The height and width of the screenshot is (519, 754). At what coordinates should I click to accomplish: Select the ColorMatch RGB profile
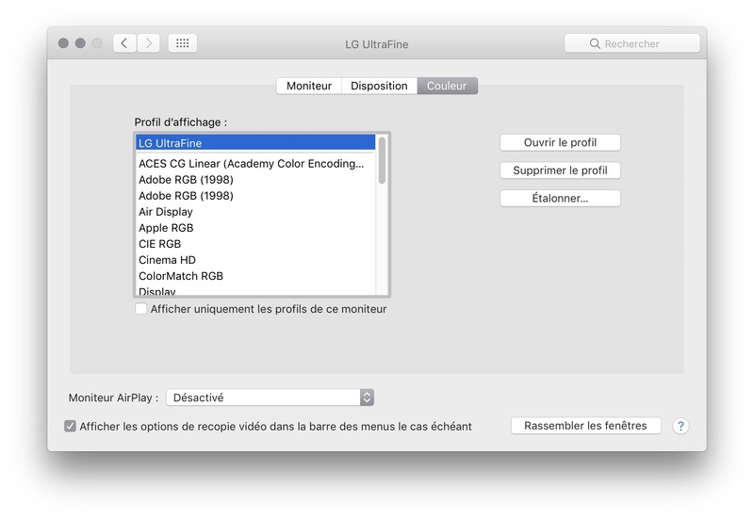click(255, 276)
